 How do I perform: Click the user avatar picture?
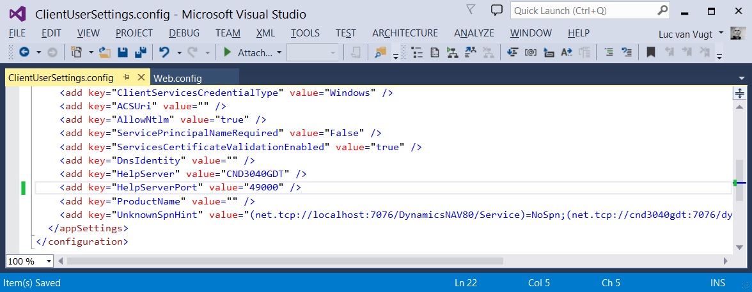(x=739, y=34)
